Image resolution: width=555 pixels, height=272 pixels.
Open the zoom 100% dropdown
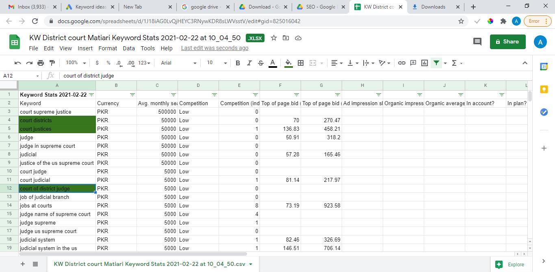pyautogui.click(x=76, y=63)
